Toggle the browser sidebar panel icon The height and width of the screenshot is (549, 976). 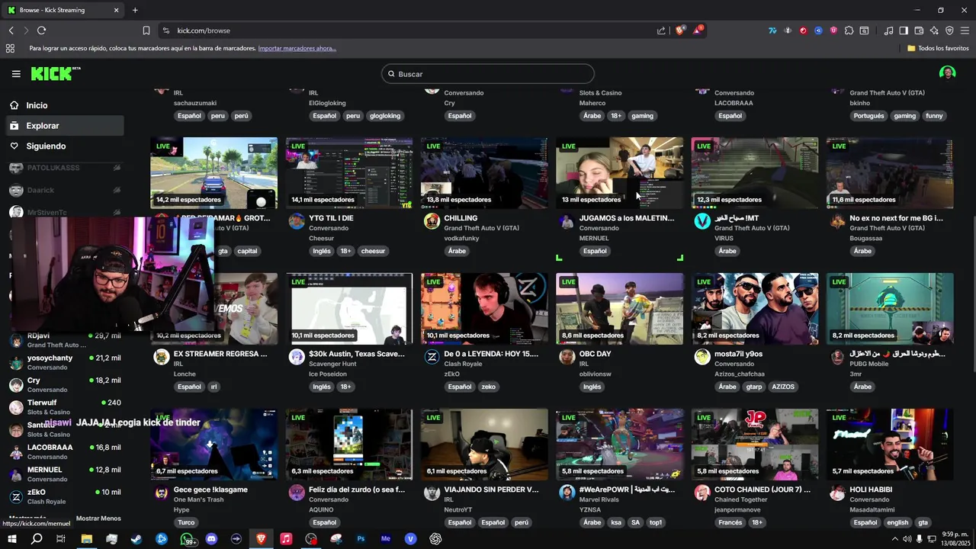(x=904, y=30)
